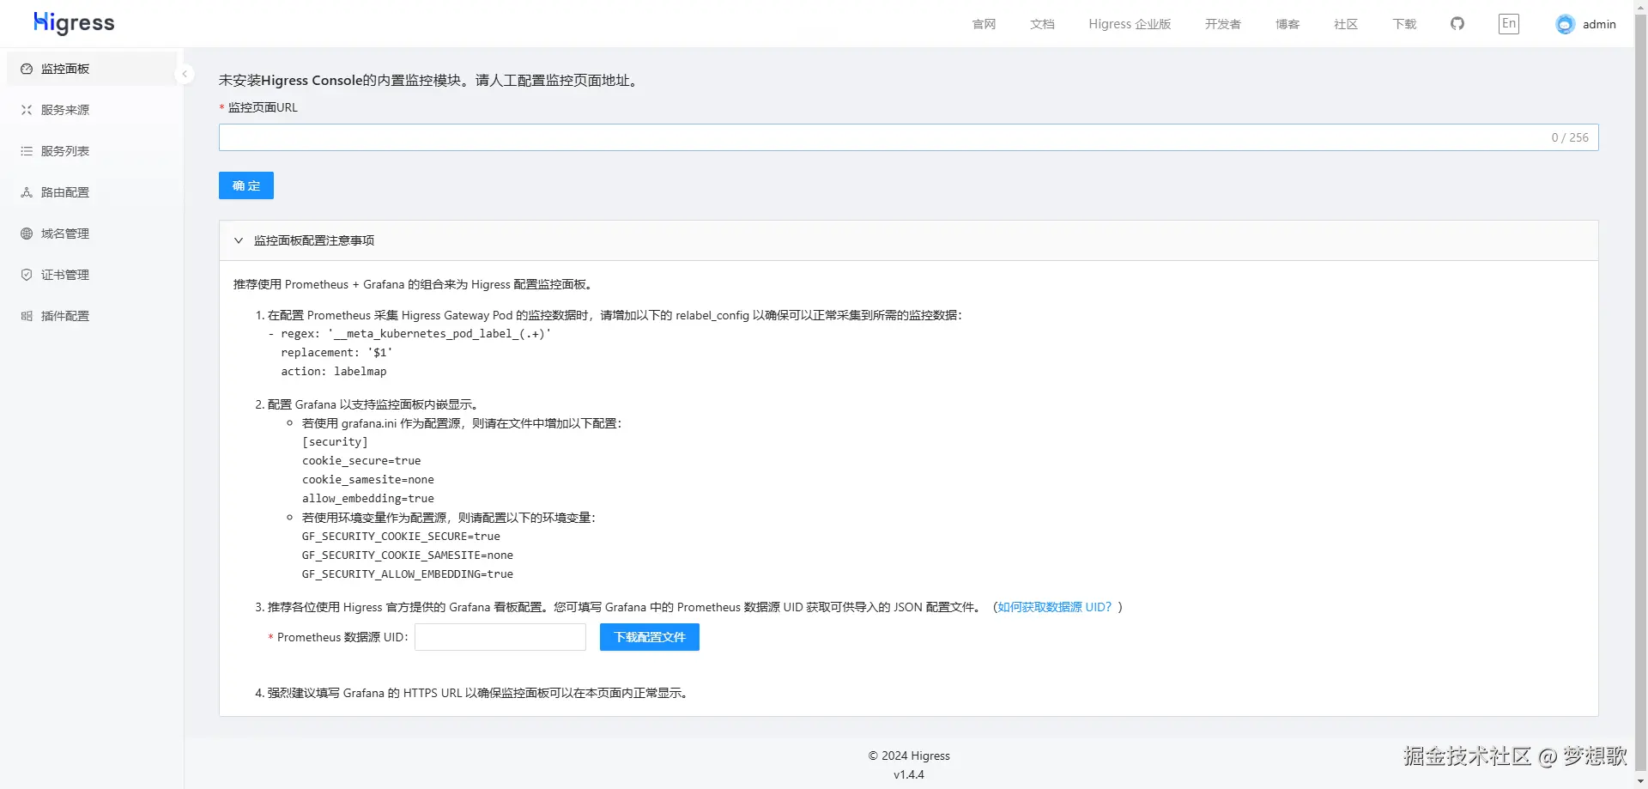Click the regex relabel_config code line
1648x789 pixels.
point(409,334)
